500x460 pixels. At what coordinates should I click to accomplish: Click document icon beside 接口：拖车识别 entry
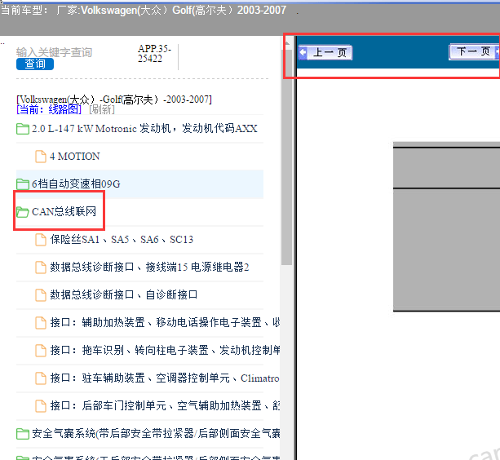pyautogui.click(x=41, y=351)
